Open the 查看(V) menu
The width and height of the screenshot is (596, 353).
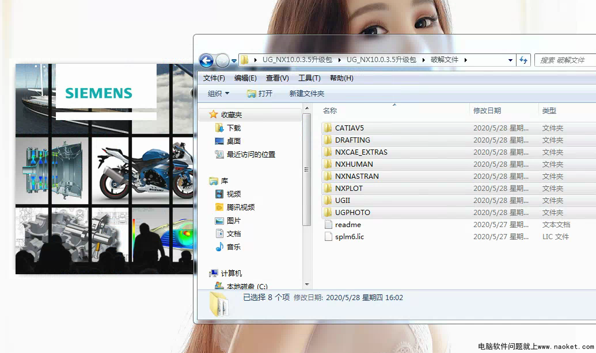tap(277, 78)
